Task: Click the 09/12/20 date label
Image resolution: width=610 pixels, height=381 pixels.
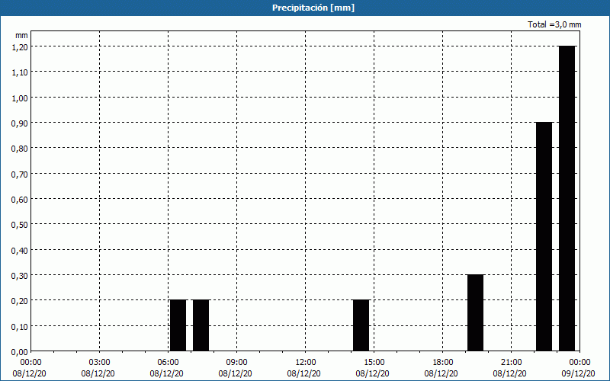Action: 578,373
